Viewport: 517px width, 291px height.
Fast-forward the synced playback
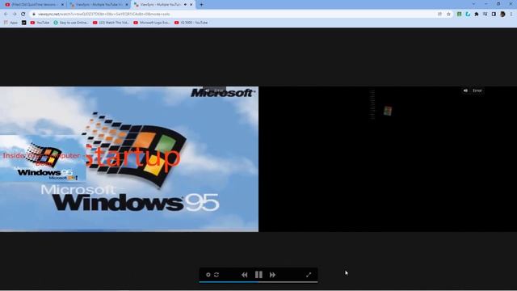[x=272, y=275]
